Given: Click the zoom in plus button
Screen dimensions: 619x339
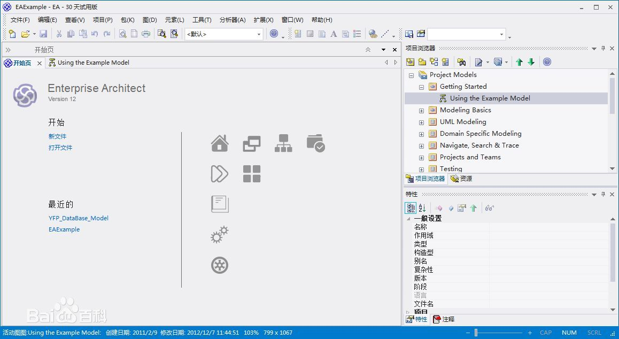Looking at the screenshot, I should point(530,333).
